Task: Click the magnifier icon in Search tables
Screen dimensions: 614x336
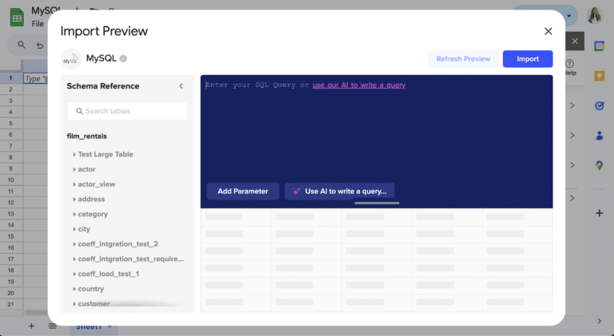Action: pos(79,112)
